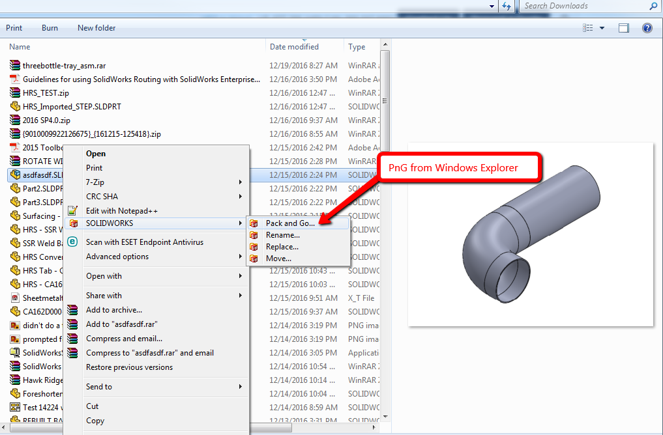Expand the Send to submenu
The image size is (663, 435).
[240, 386]
